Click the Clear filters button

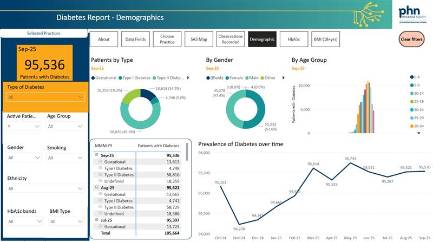pyautogui.click(x=411, y=39)
